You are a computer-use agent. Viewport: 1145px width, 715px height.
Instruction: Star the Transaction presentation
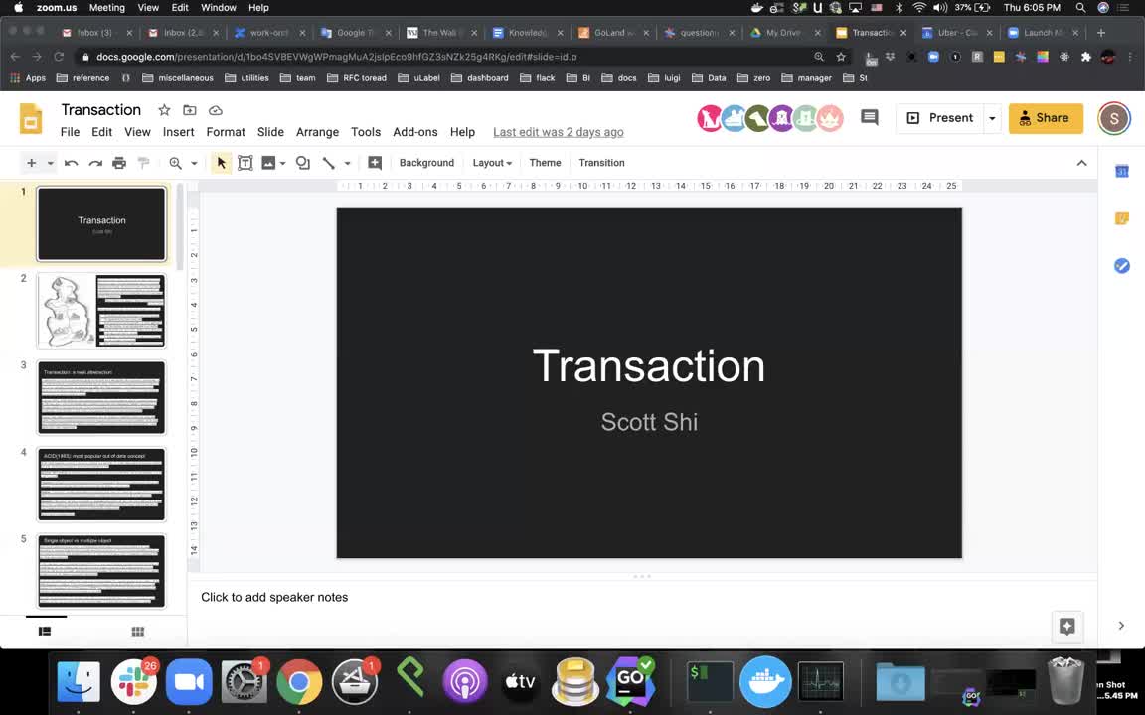(x=164, y=110)
